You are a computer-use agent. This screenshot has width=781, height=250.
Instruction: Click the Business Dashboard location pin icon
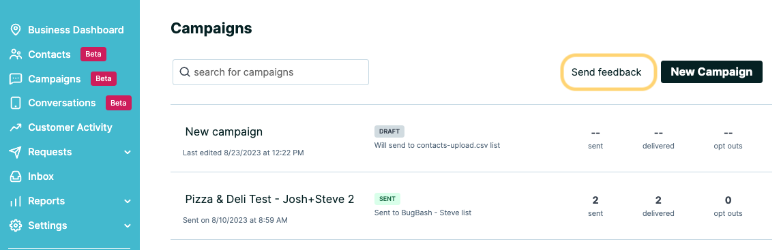16,30
